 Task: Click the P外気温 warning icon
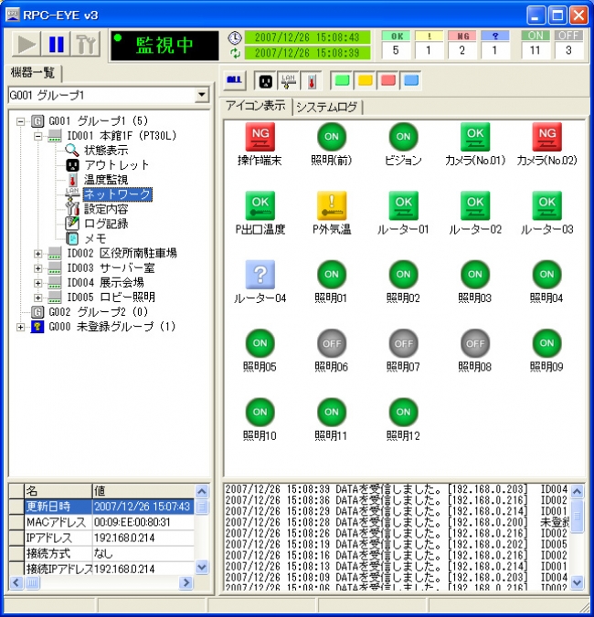tap(332, 204)
